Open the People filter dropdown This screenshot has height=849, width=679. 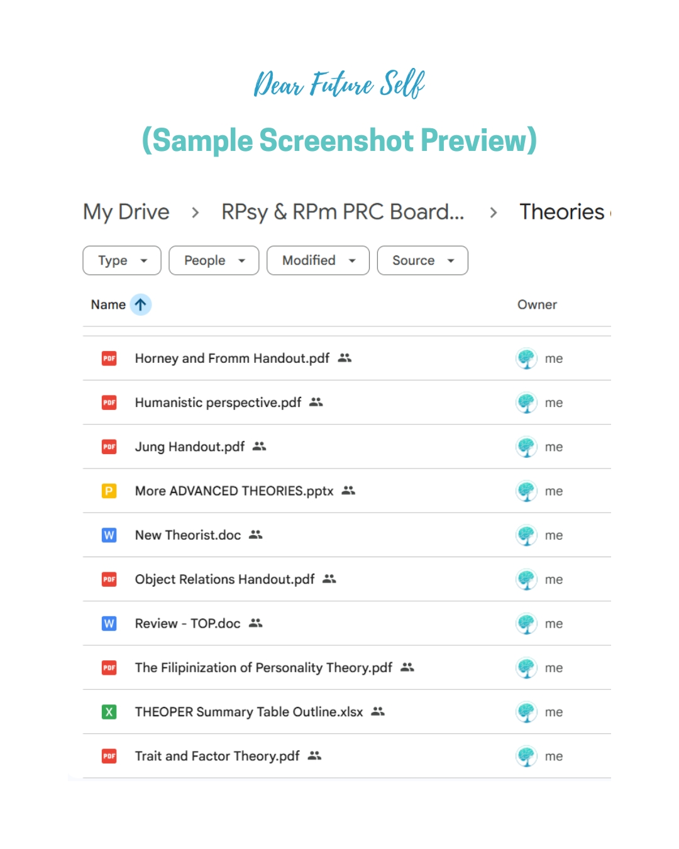coord(214,260)
